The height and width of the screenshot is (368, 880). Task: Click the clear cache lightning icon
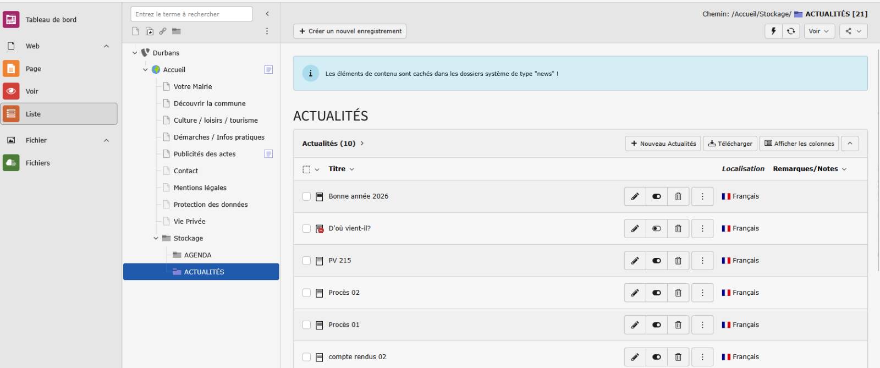(x=773, y=31)
